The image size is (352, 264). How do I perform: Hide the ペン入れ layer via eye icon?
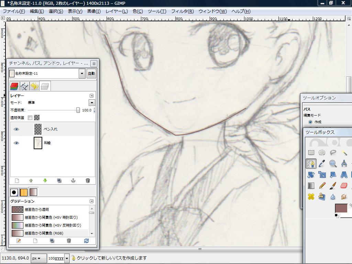point(16,129)
